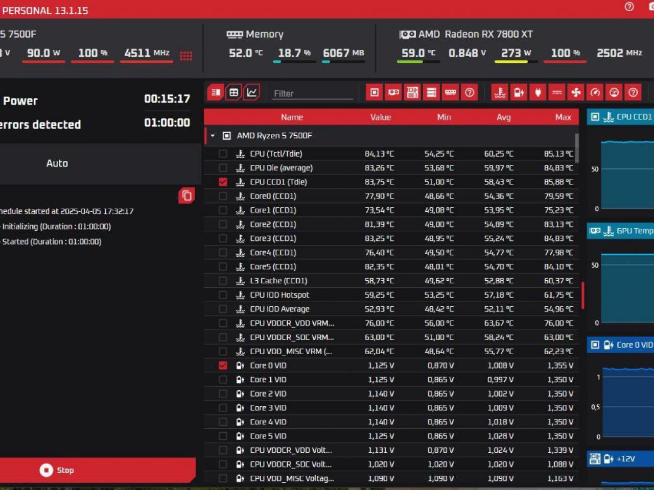This screenshot has height=490, width=654.
Task: Select the CPU VDDCR_SOC Volt... row
Action: (391, 464)
